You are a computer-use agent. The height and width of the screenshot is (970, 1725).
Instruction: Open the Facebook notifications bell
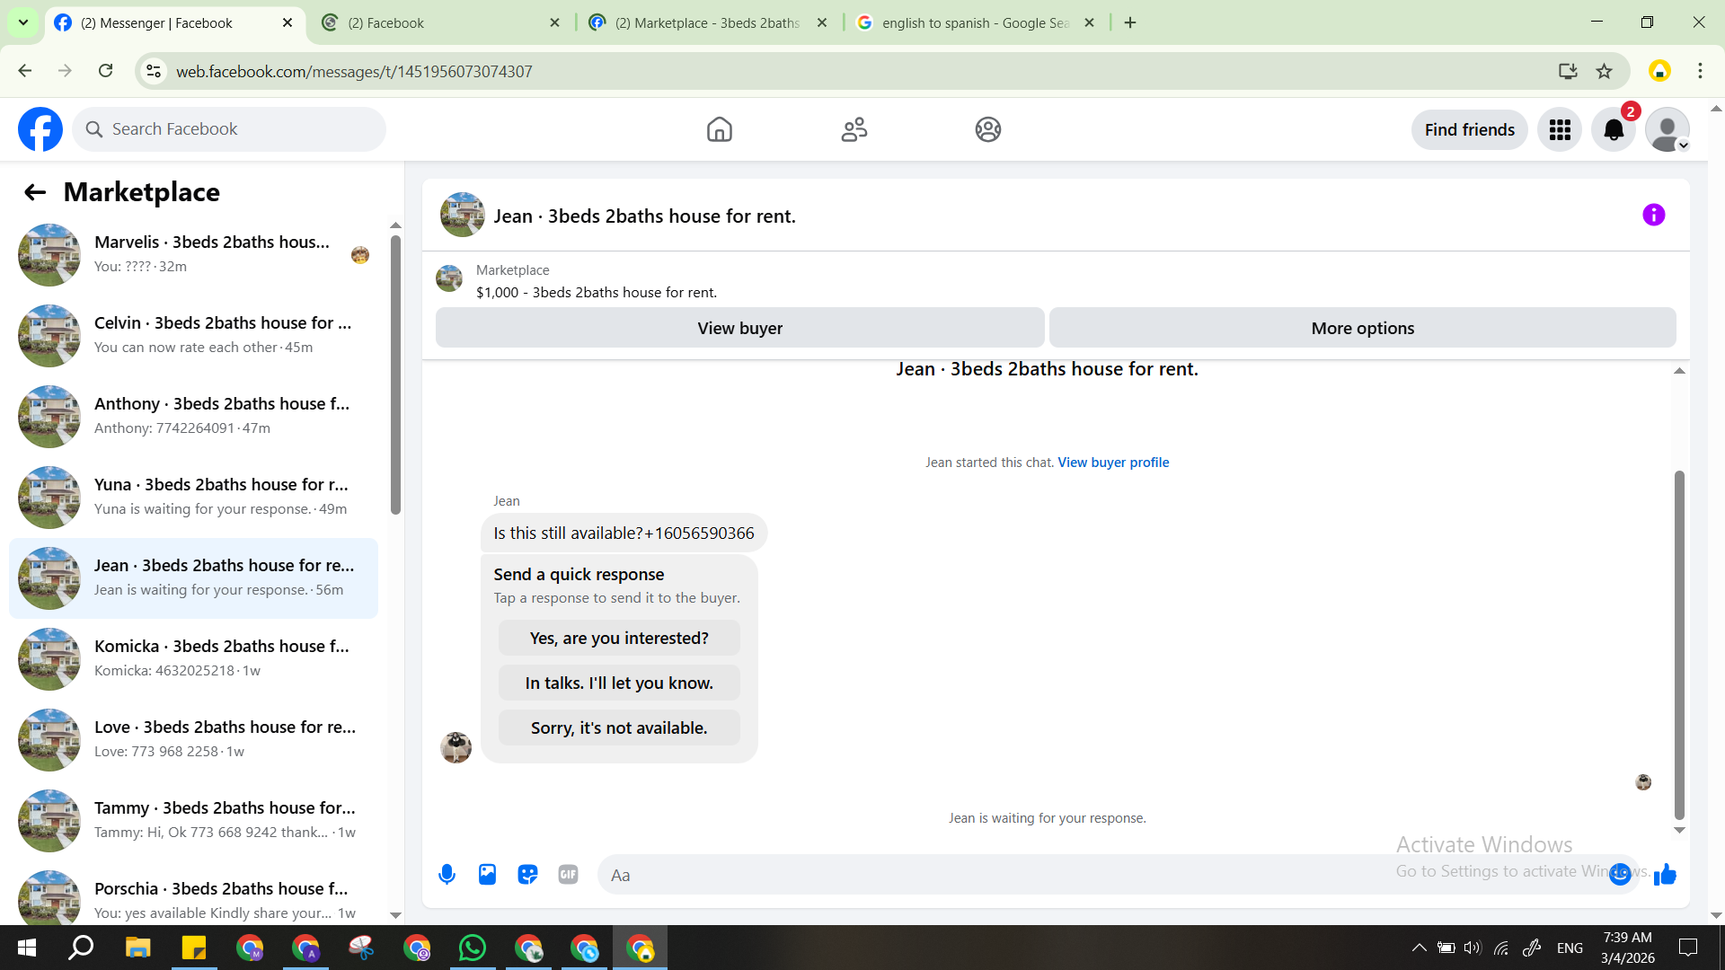[1614, 130]
